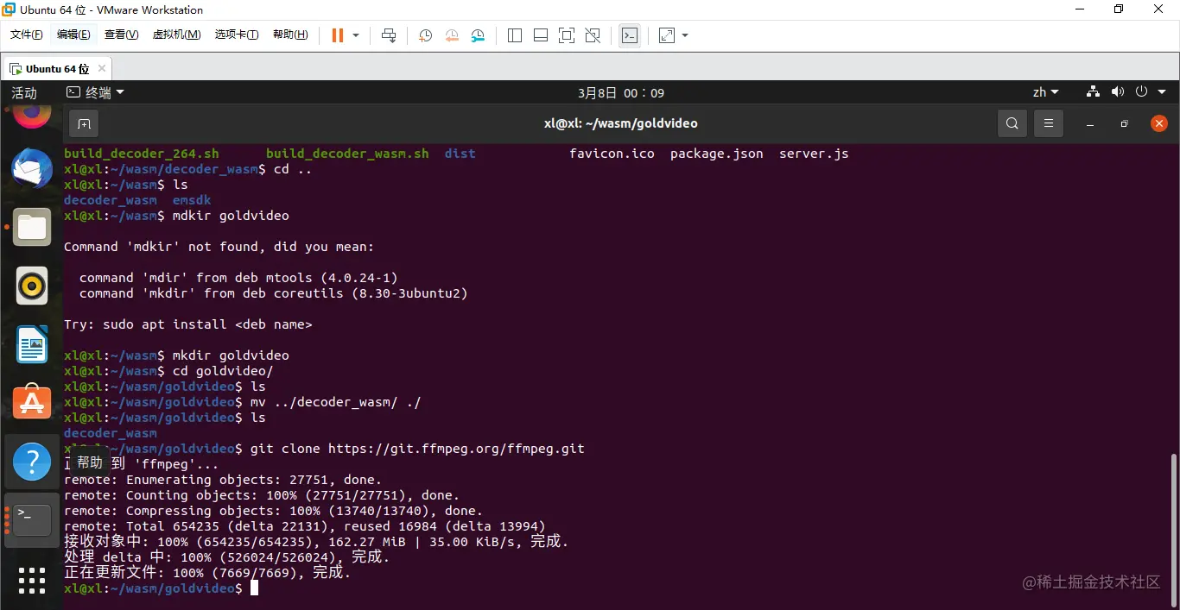The image size is (1180, 610).
Task: Close the terminal window with orange X
Action: click(1159, 123)
